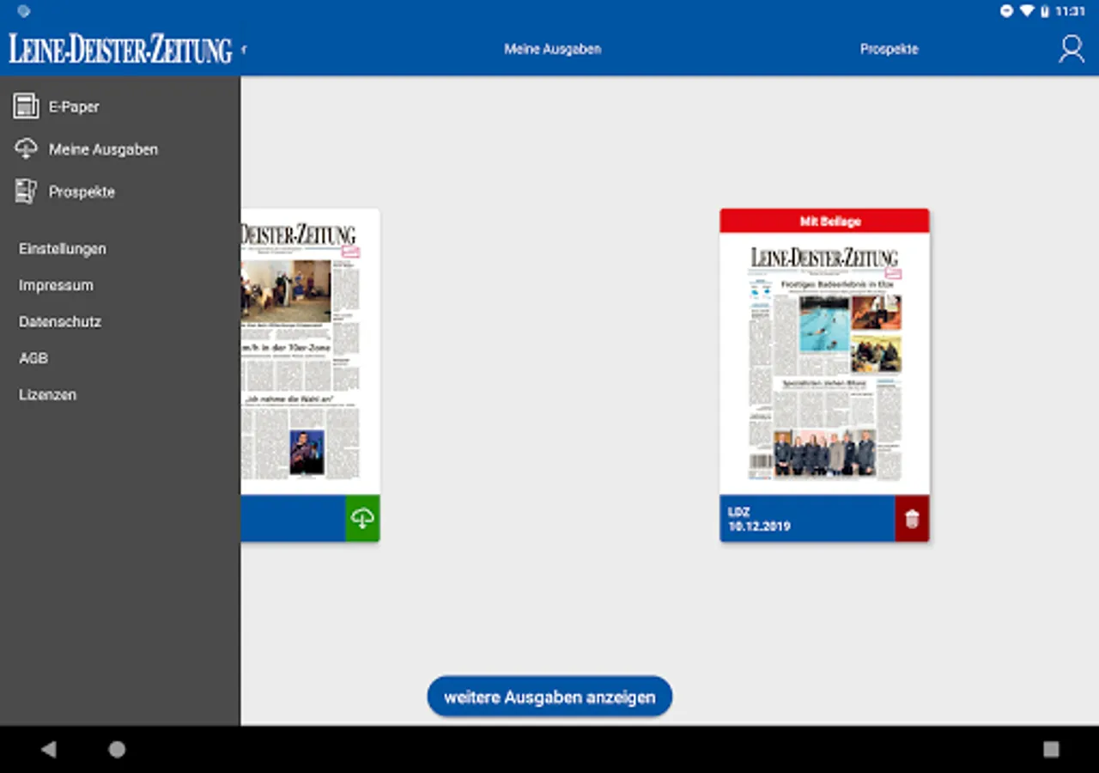Download the issue using the green cloud icon
This screenshot has height=773, width=1099.
tap(362, 518)
